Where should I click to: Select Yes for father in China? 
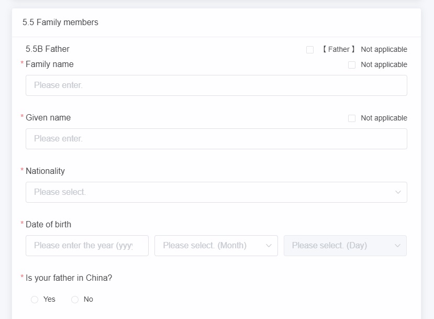point(35,300)
